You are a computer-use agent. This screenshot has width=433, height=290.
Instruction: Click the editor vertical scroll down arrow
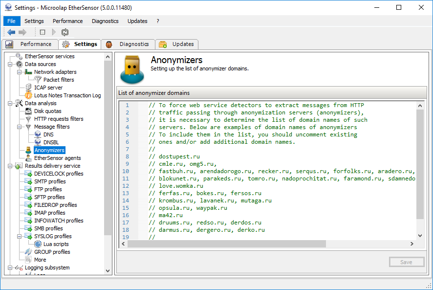coord(420,236)
